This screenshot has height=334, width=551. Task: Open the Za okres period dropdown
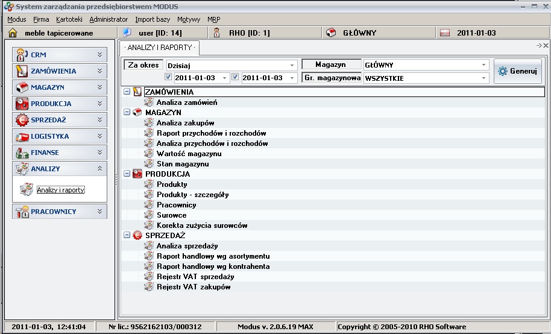[292, 65]
